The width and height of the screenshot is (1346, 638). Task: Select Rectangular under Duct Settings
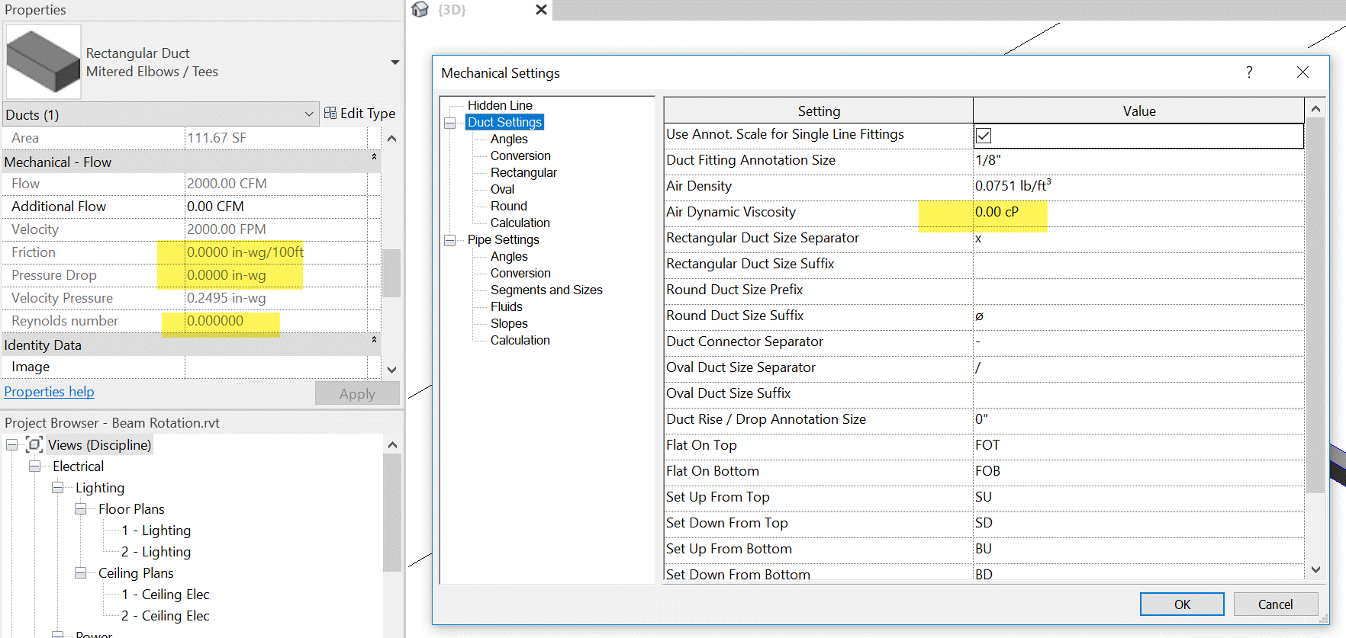tap(523, 172)
